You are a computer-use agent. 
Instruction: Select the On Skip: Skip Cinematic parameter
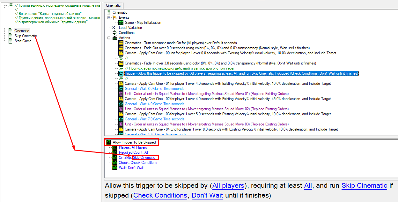pyautogui.click(x=137, y=158)
